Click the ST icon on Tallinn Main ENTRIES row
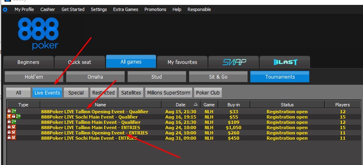Viewport: 363px width, 165px height. [13, 128]
